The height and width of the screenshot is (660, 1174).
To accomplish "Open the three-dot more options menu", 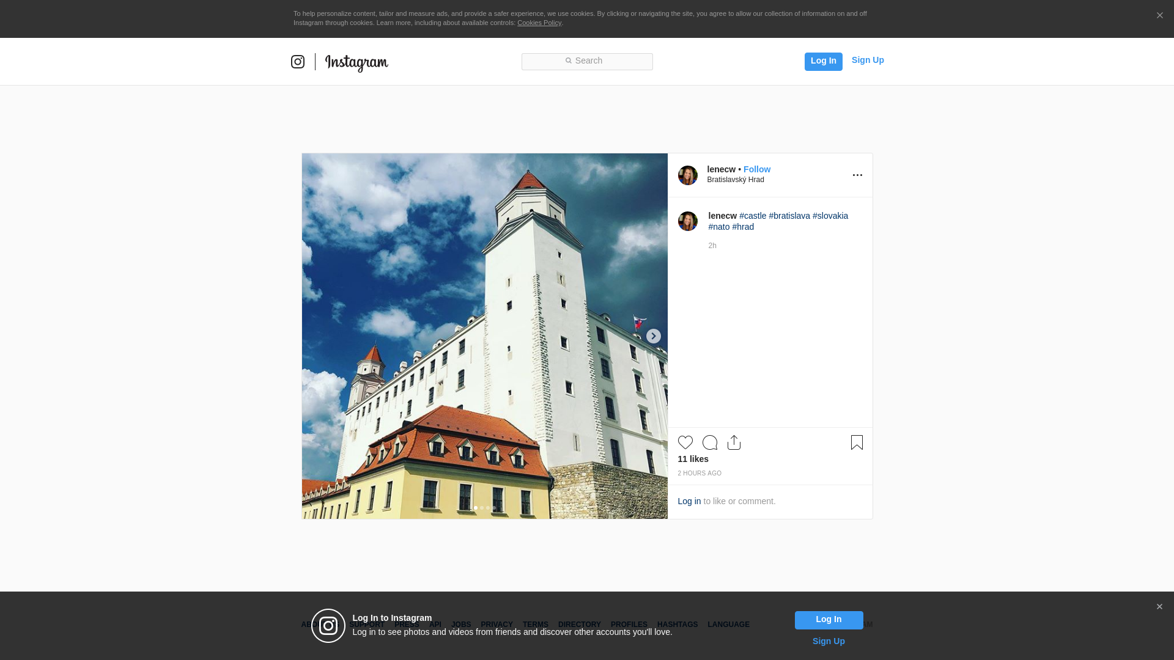I will pos(857,175).
